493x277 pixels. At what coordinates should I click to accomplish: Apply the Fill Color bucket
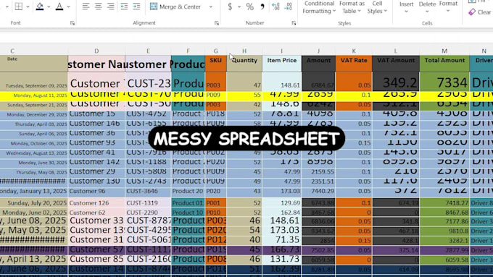40,7
